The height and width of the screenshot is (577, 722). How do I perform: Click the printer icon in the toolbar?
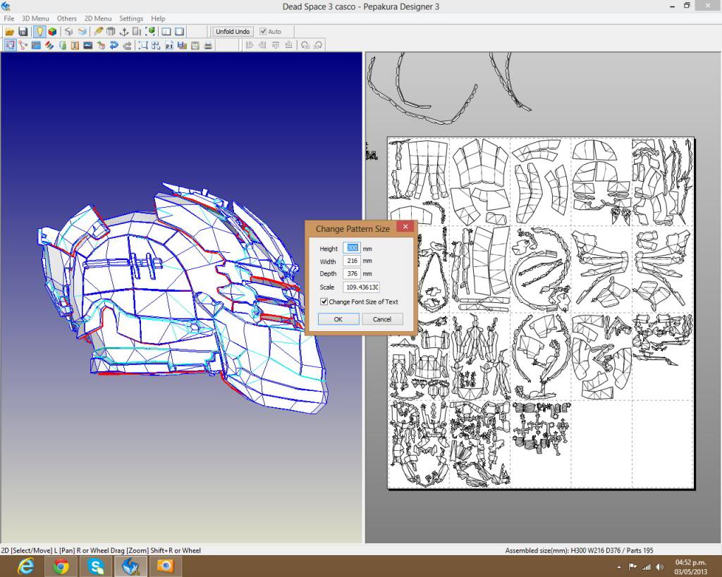(208, 45)
